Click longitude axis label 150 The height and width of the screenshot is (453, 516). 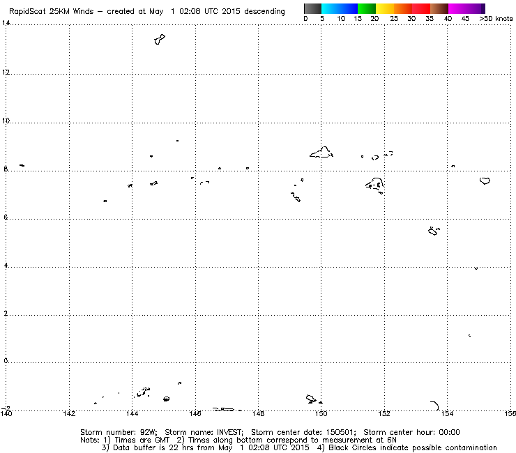[x=321, y=413]
